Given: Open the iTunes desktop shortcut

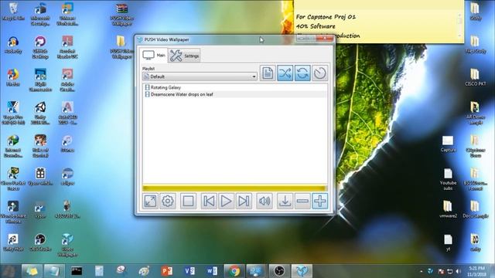Looking at the screenshot, I should point(67,144).
